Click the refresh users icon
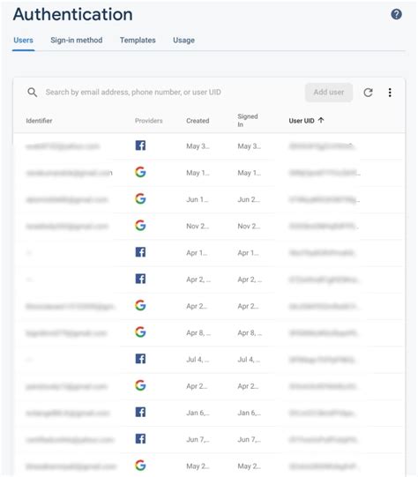Image resolution: width=418 pixels, height=477 pixels. pos(368,93)
